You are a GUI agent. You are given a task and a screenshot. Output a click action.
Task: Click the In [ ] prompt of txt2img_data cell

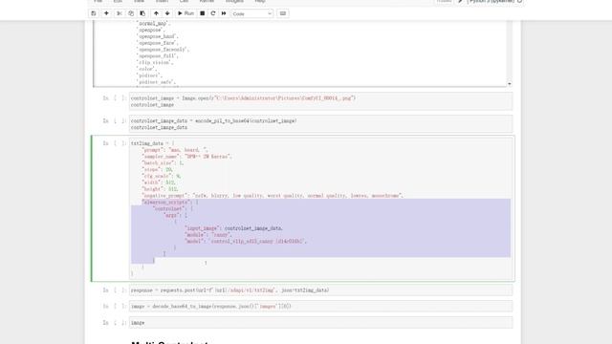point(115,143)
